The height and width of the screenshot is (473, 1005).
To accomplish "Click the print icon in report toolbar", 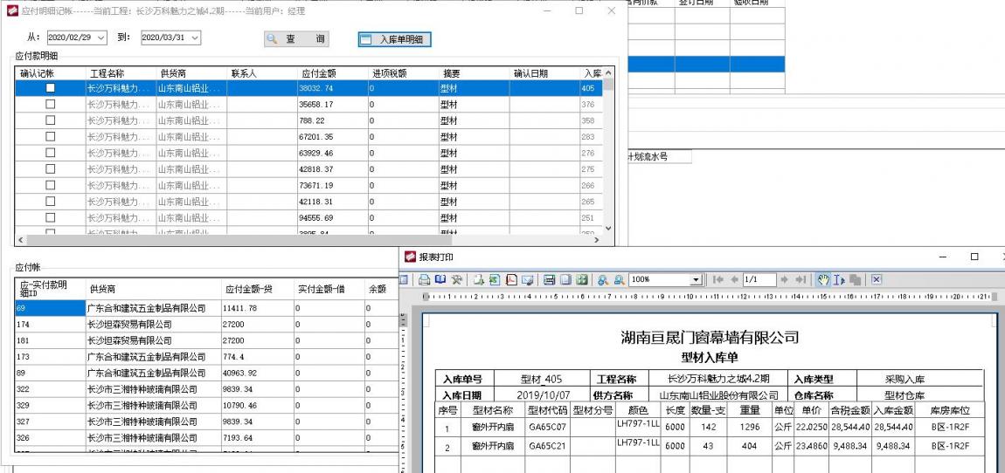I will [x=424, y=280].
